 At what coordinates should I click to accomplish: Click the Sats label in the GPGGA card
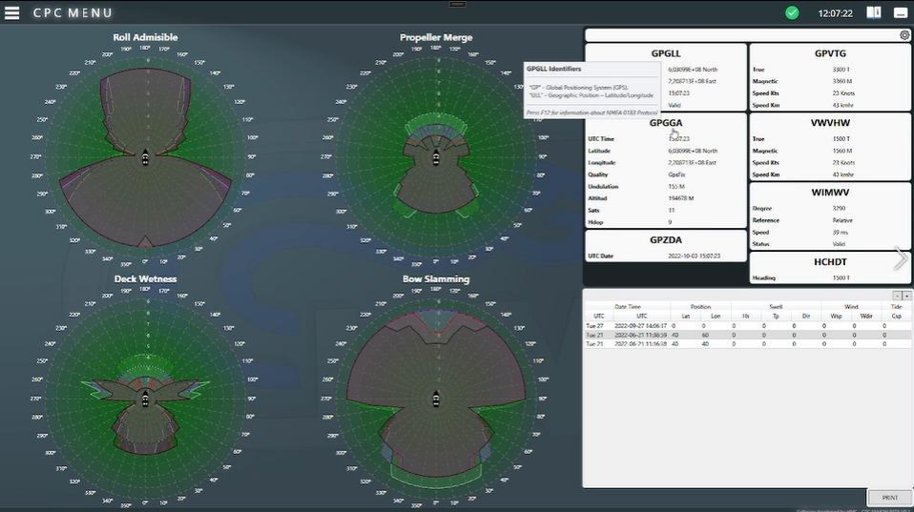click(593, 211)
